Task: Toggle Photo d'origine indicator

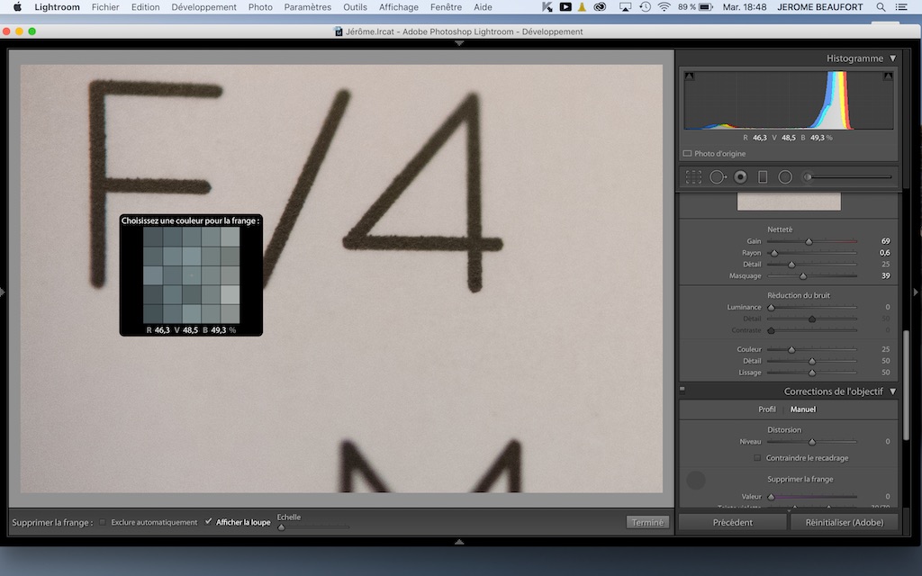Action: point(687,153)
